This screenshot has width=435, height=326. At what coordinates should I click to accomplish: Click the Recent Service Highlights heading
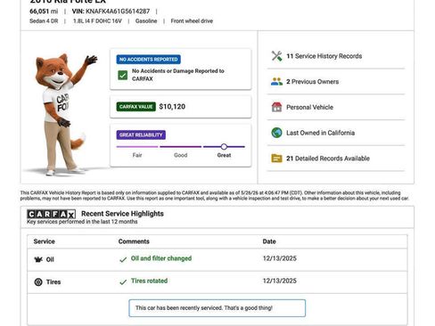tap(122, 214)
